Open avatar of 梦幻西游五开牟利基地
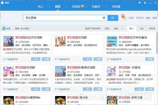 click(x=112, y=41)
